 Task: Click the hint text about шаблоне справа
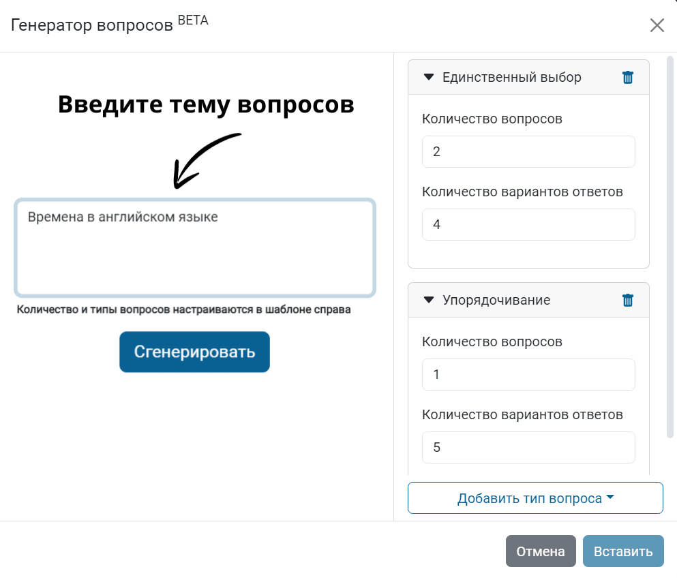(x=183, y=309)
